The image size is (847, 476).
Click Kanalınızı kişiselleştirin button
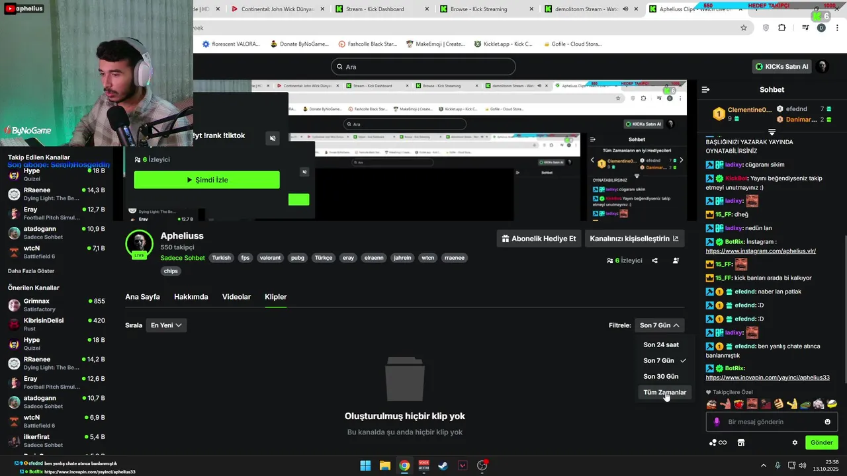point(634,239)
